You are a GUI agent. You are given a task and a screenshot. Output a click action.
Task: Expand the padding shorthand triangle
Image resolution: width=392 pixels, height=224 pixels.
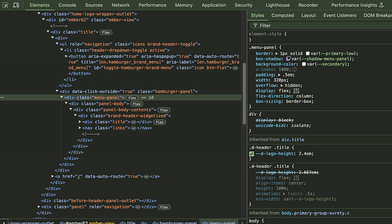pyautogui.click(x=280, y=74)
